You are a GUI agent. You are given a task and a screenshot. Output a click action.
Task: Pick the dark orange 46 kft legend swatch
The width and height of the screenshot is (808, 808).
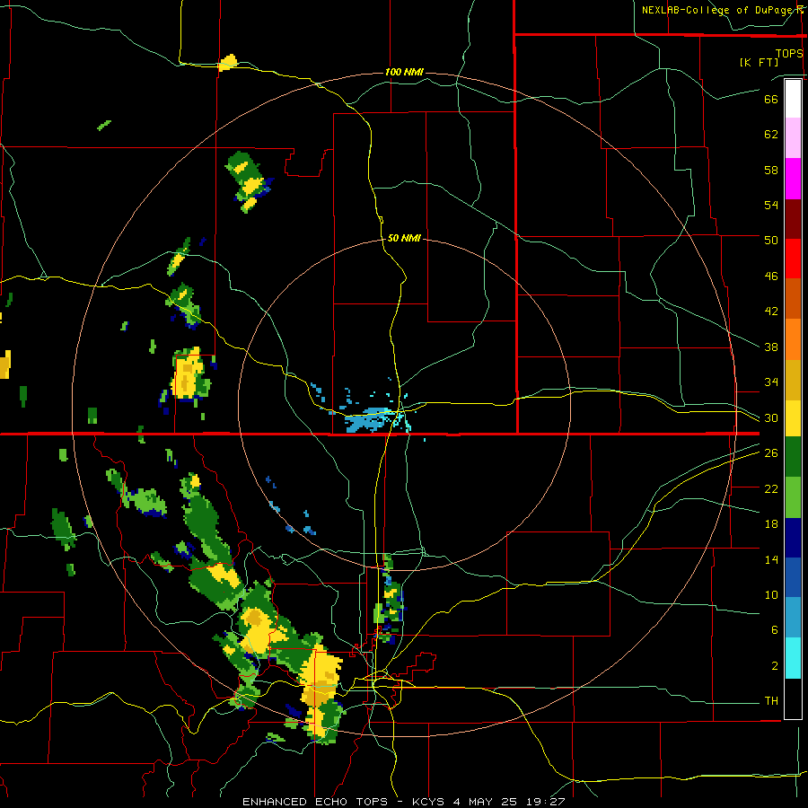[x=793, y=299]
